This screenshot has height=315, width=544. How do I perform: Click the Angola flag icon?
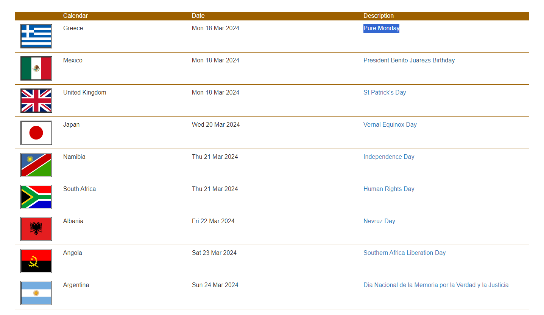pyautogui.click(x=36, y=261)
